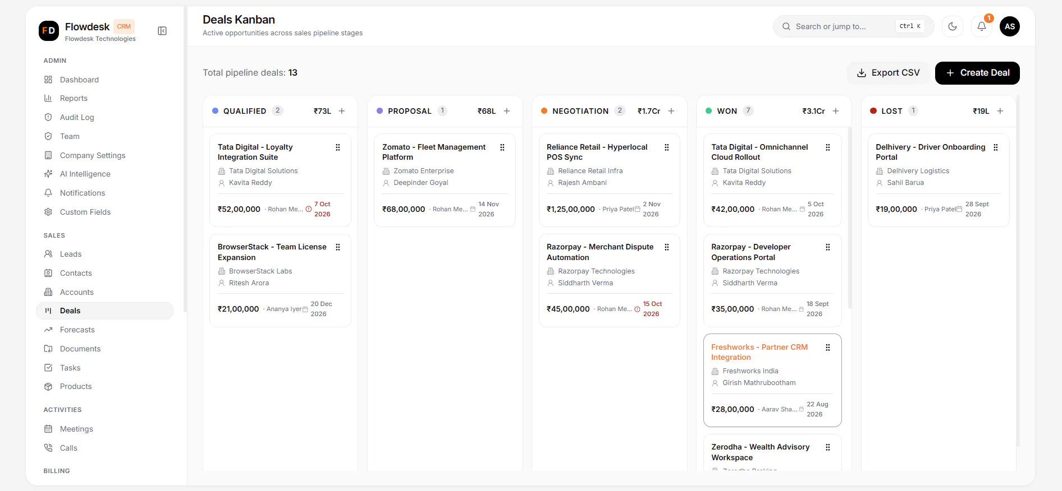This screenshot has width=1062, height=491.
Task: Click the Leads sidebar icon
Action: [48, 254]
